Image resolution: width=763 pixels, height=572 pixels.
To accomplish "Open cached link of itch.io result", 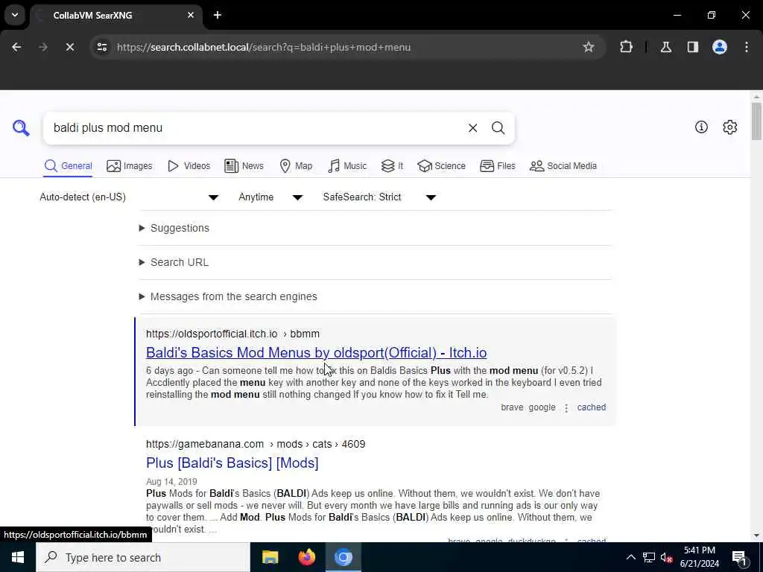I will (591, 407).
